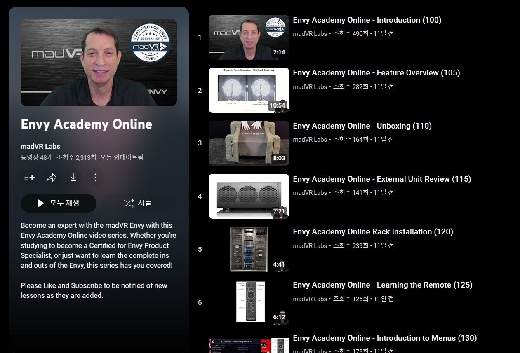The image size is (520, 353).
Task: Open madVR Labs channel on Learning the Remote row
Action: 310,299
